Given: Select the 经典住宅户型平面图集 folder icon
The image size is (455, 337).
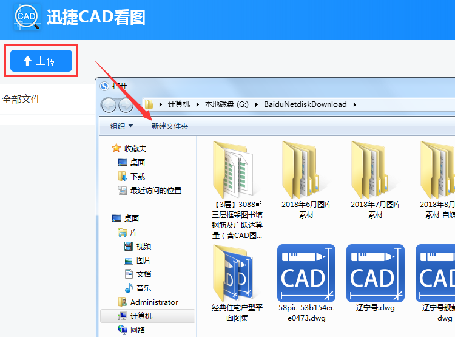Looking at the screenshot, I should pos(233,273).
